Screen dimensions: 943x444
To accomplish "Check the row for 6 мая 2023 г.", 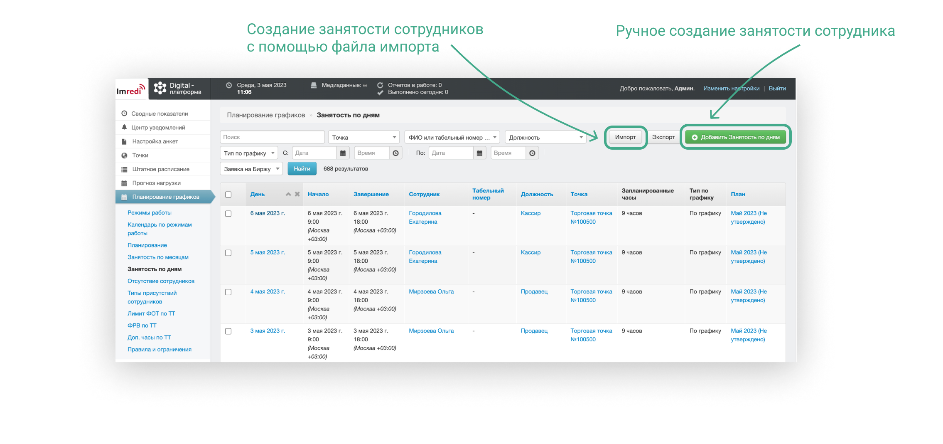I will pos(228,214).
